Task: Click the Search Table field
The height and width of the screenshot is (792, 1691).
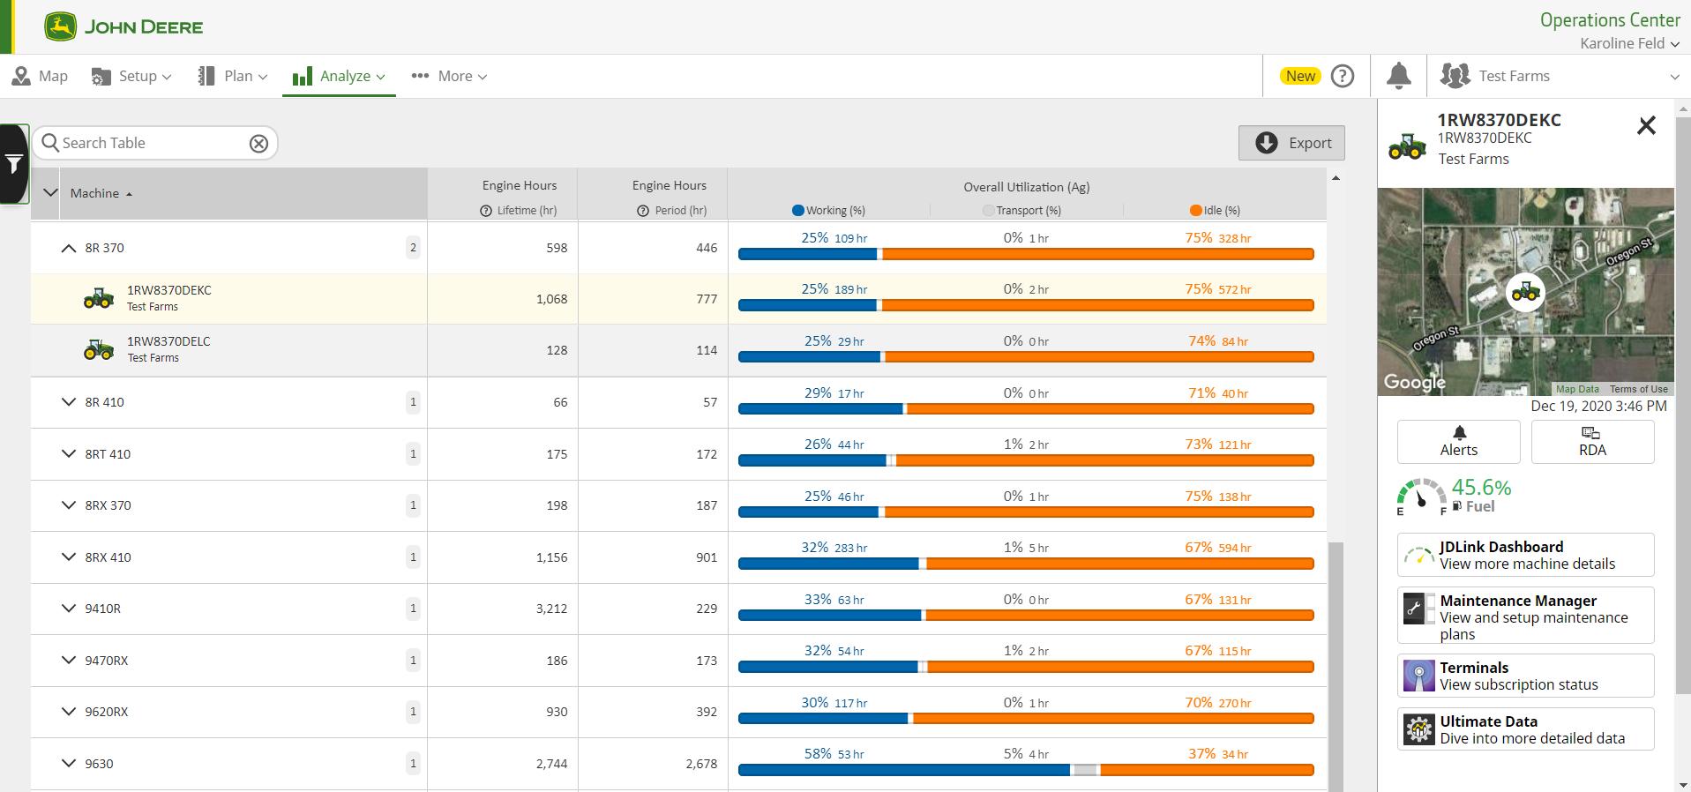Action: [154, 143]
